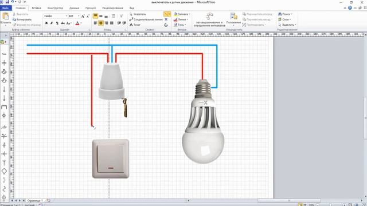The height and width of the screenshot is (206, 367).
Task: Open the Положение (Position) dropdown
Action: (x=233, y=19)
